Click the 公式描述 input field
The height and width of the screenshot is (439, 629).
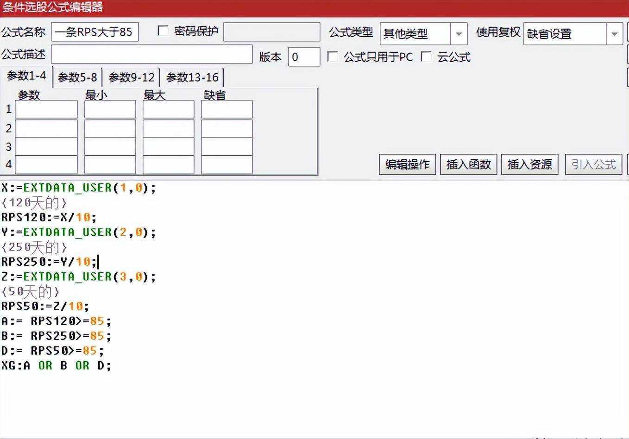151,54
